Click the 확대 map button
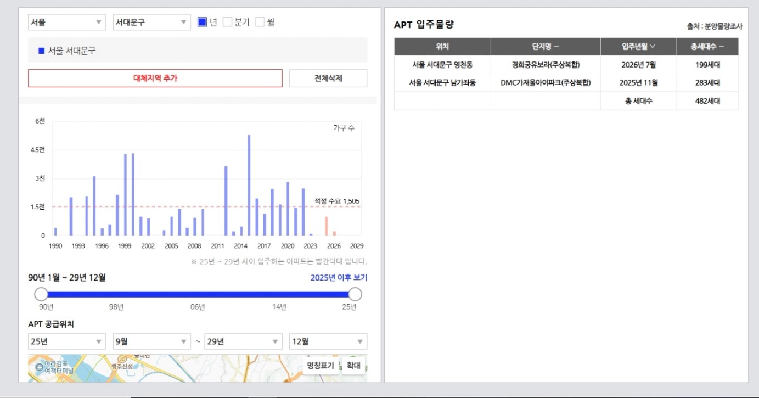 click(x=353, y=366)
